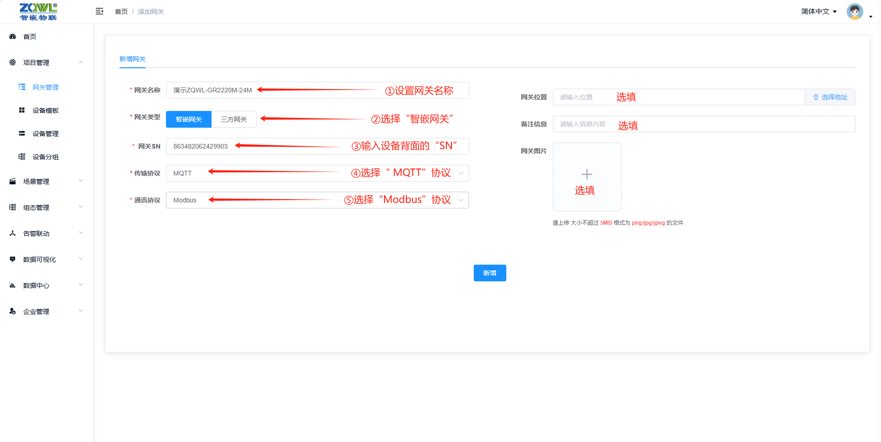Screen dimensions: 881x442
Task: Expand the 数据可视化 menu chevron
Action: (81, 259)
